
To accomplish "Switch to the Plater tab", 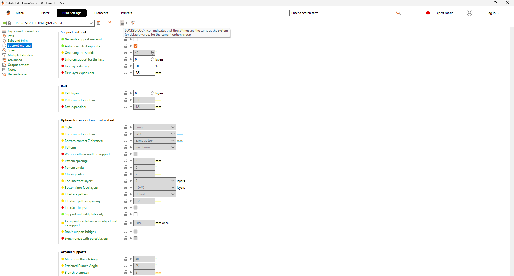I will tap(45, 13).
